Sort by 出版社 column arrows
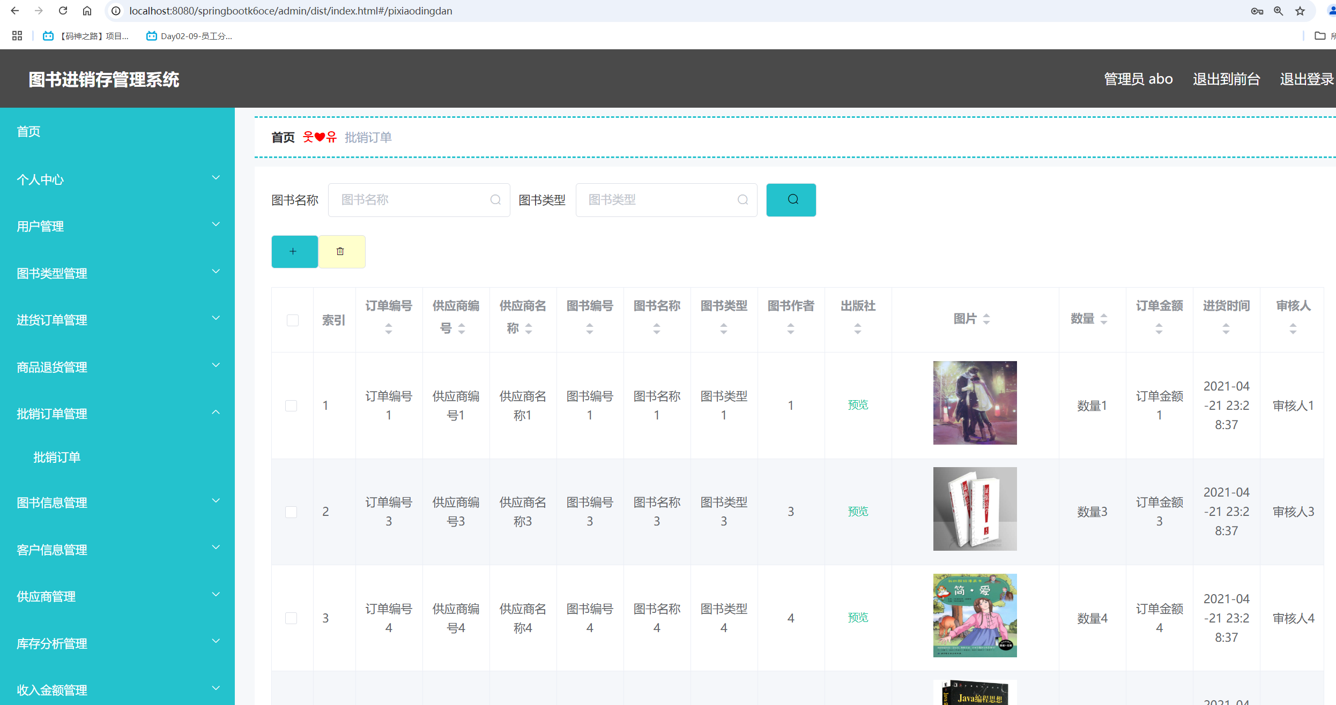The width and height of the screenshot is (1336, 705). [858, 328]
